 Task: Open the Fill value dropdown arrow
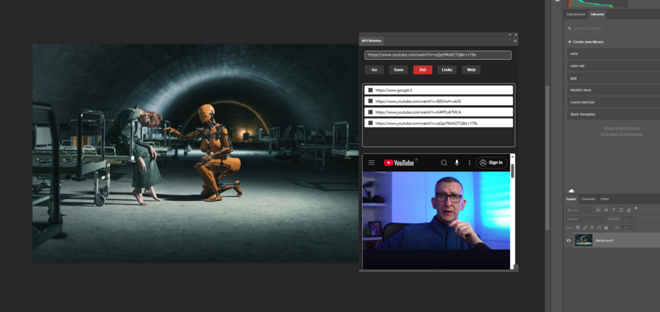(635, 228)
